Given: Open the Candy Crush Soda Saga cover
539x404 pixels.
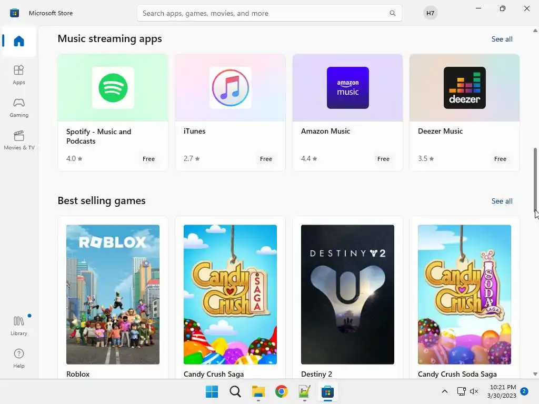Looking at the screenshot, I should coord(464,295).
